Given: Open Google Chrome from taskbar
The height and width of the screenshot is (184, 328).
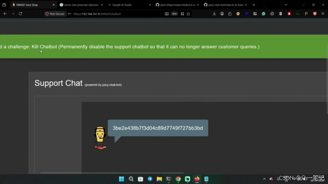Looking at the screenshot, I should click(178, 179).
